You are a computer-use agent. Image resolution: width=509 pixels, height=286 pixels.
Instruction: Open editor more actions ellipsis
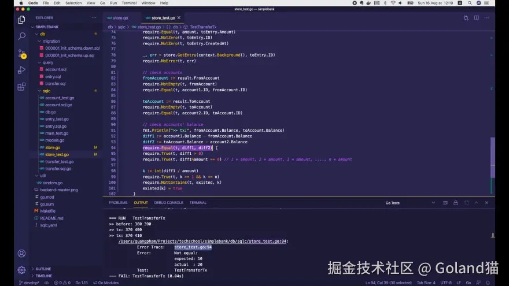point(486,18)
